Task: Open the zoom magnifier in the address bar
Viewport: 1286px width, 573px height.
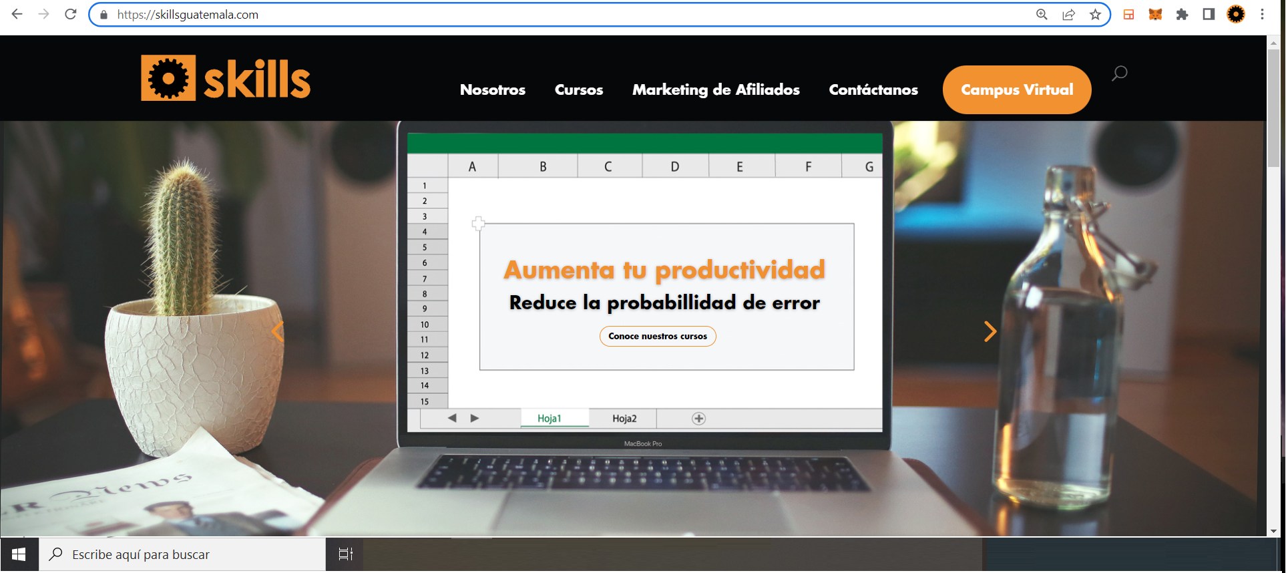Action: [1042, 14]
